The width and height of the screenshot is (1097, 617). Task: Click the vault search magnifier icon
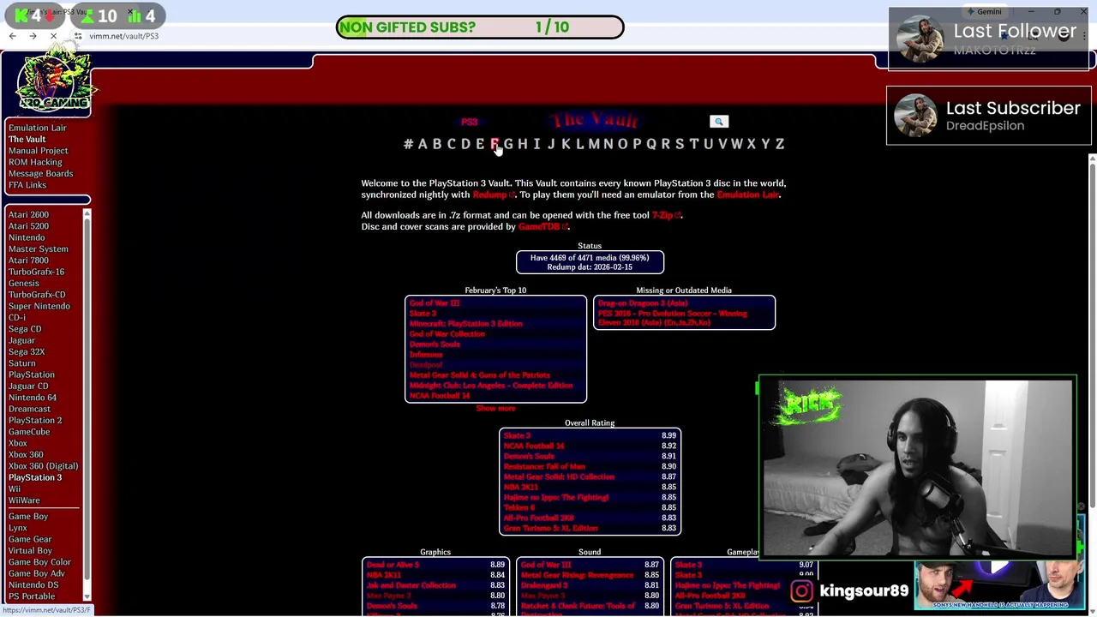[719, 122]
